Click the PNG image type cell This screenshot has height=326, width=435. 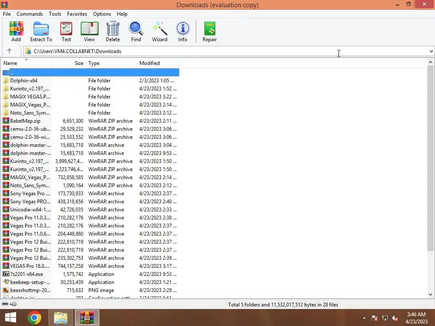click(x=101, y=290)
